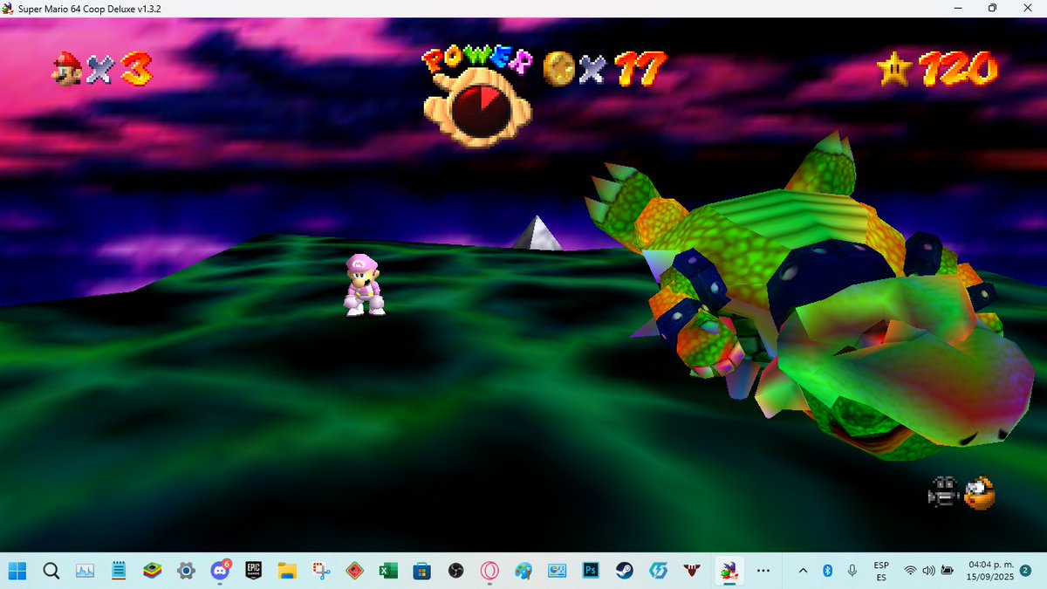The width and height of the screenshot is (1047, 589).
Task: Open the volume speaker icon
Action: (x=928, y=571)
